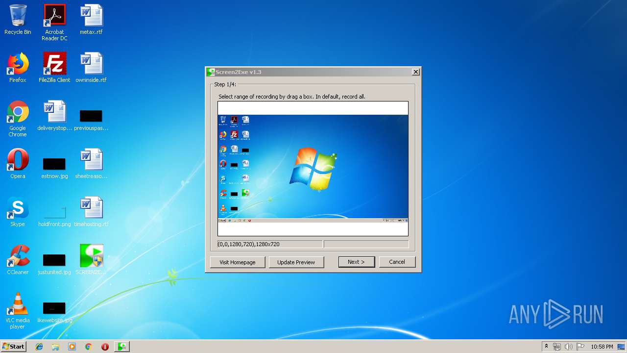The image size is (627, 353).
Task: Select holdfront.png image file
Action: [54, 216]
